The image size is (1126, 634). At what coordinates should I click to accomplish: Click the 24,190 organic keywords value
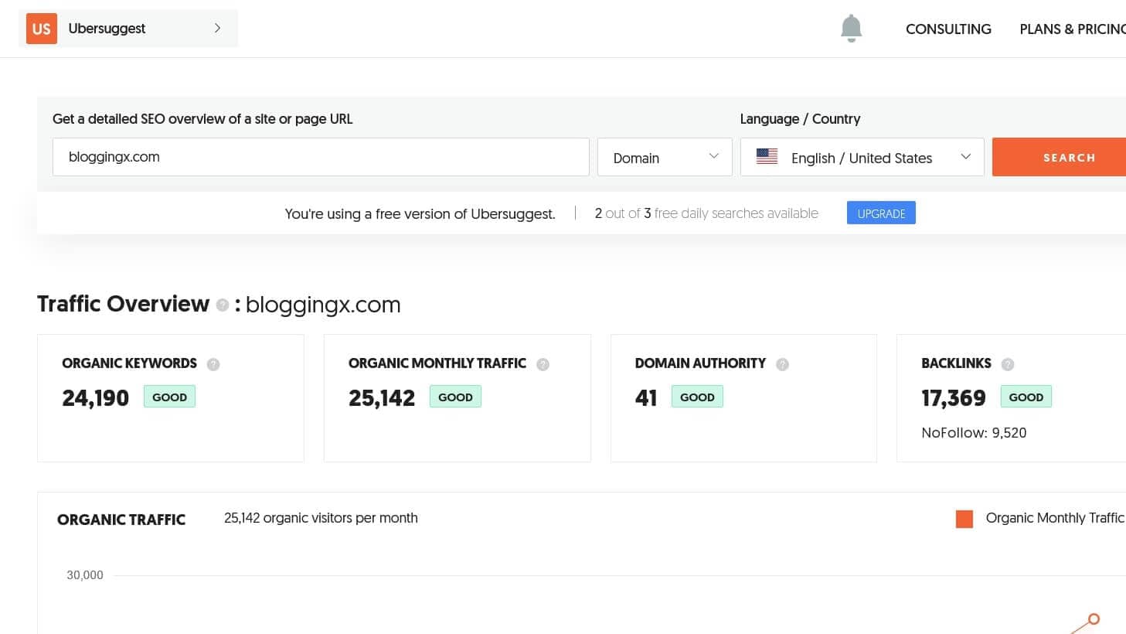click(x=96, y=398)
